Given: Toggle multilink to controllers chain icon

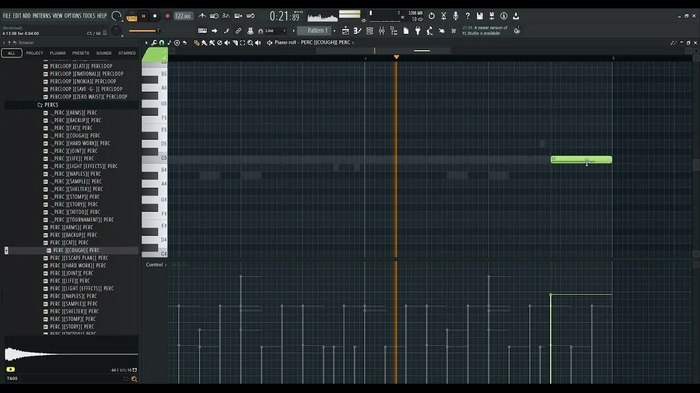Looking at the screenshot, I should (x=238, y=31).
